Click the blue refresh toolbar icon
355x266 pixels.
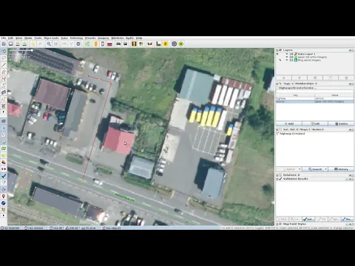(x=78, y=44)
